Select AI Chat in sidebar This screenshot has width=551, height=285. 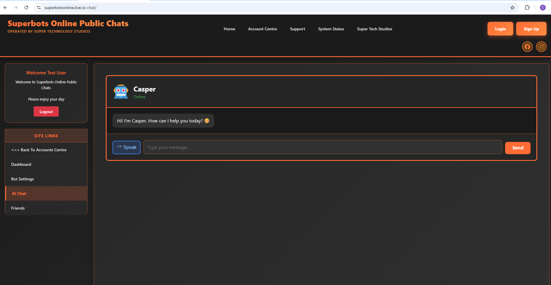(x=46, y=193)
